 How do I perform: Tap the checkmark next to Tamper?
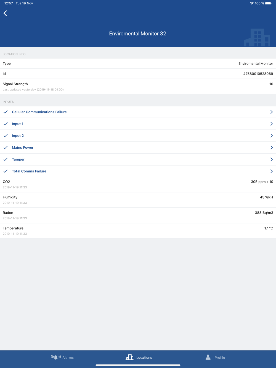coord(6,159)
